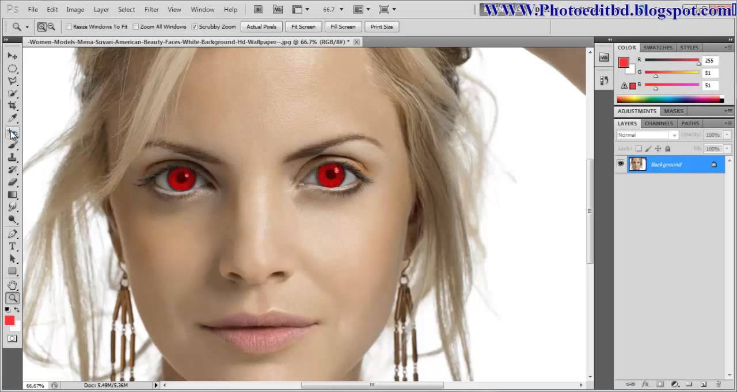Open the Color panel options menu
This screenshot has width=737, height=392.
point(729,48)
